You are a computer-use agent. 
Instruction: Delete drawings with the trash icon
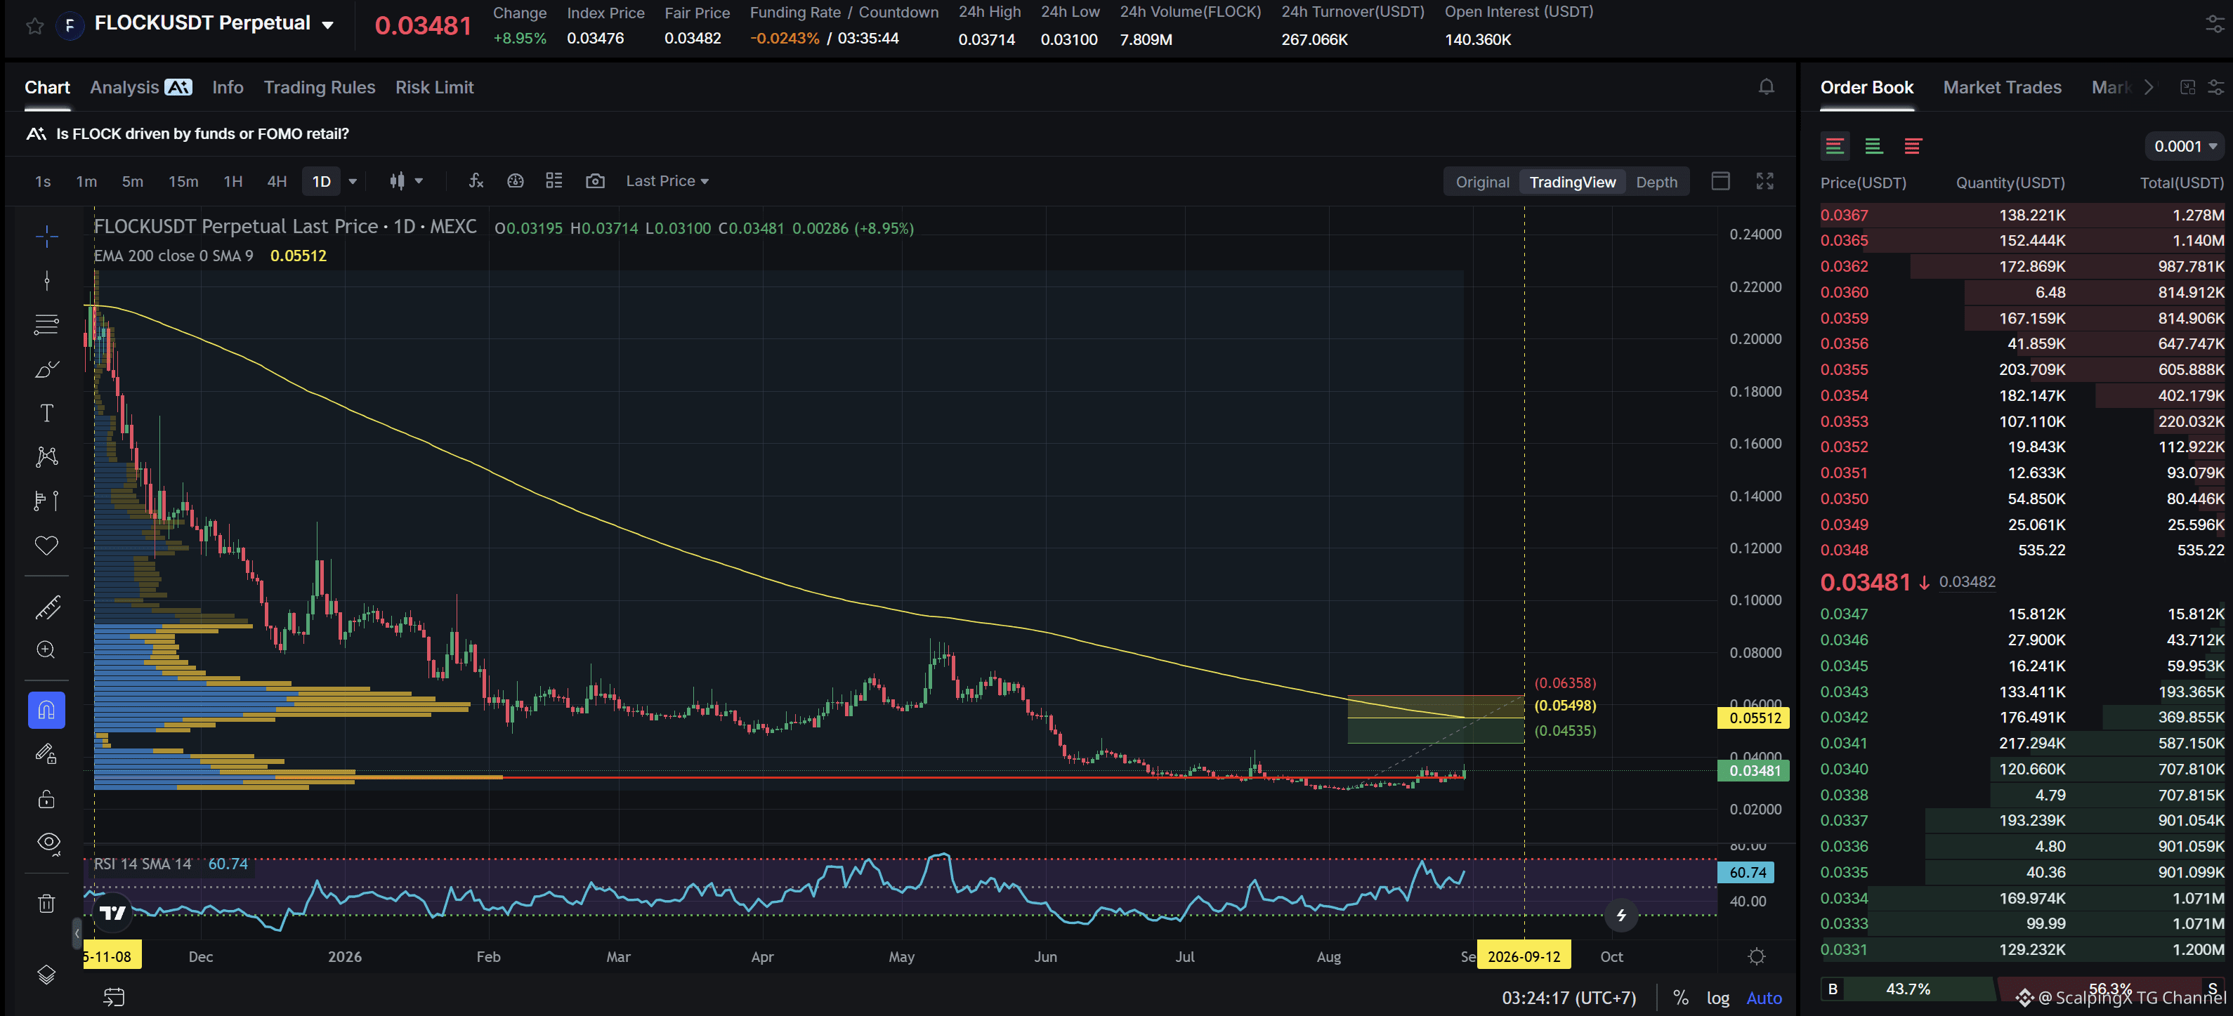(x=47, y=904)
